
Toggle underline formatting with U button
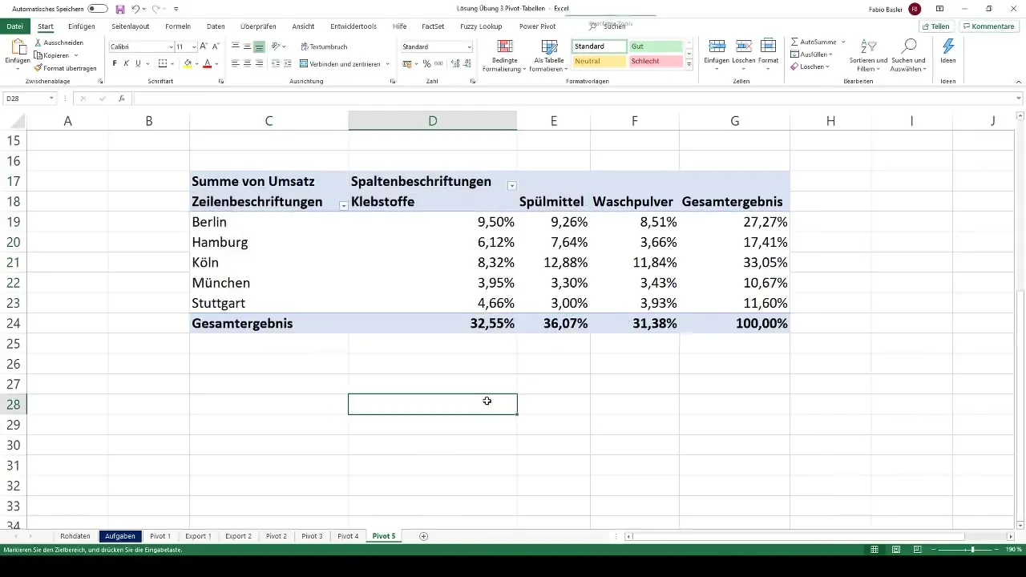[x=138, y=63]
